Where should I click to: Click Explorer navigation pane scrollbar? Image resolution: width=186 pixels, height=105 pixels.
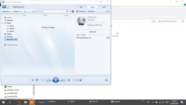click(x=34, y=90)
